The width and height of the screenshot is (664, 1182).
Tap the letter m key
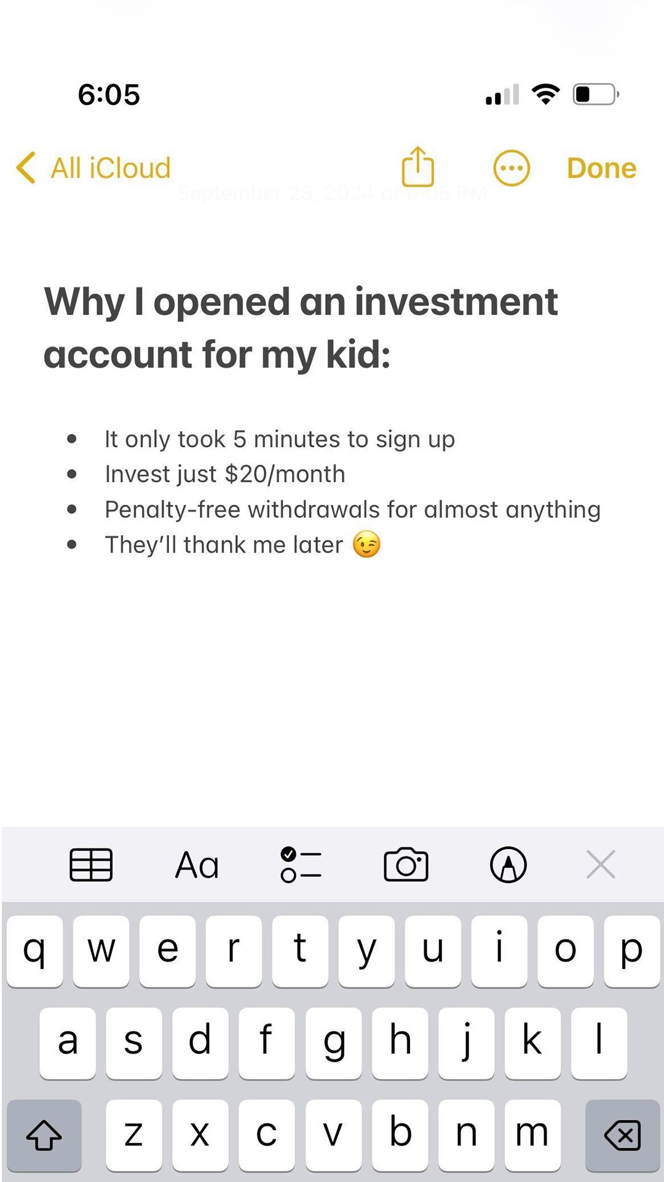click(532, 1135)
